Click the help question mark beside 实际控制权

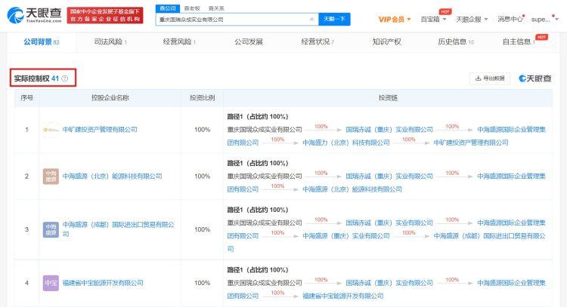click(x=65, y=78)
